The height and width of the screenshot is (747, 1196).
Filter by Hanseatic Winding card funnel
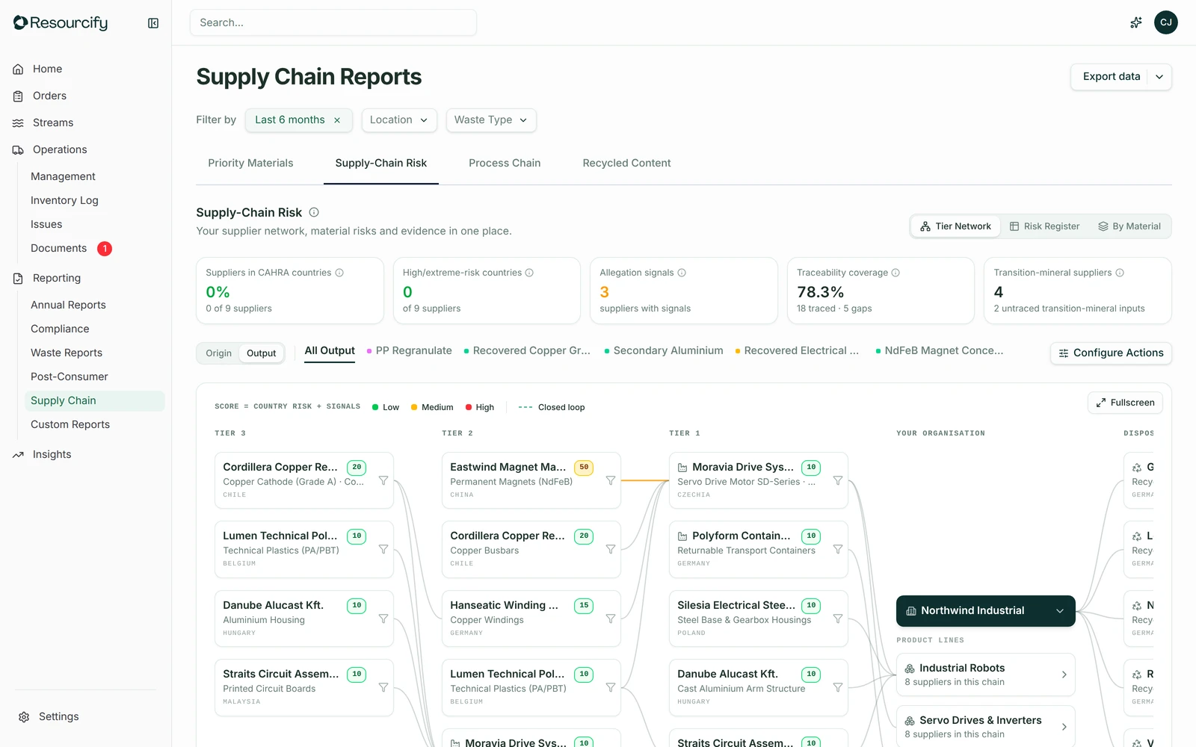point(611,619)
